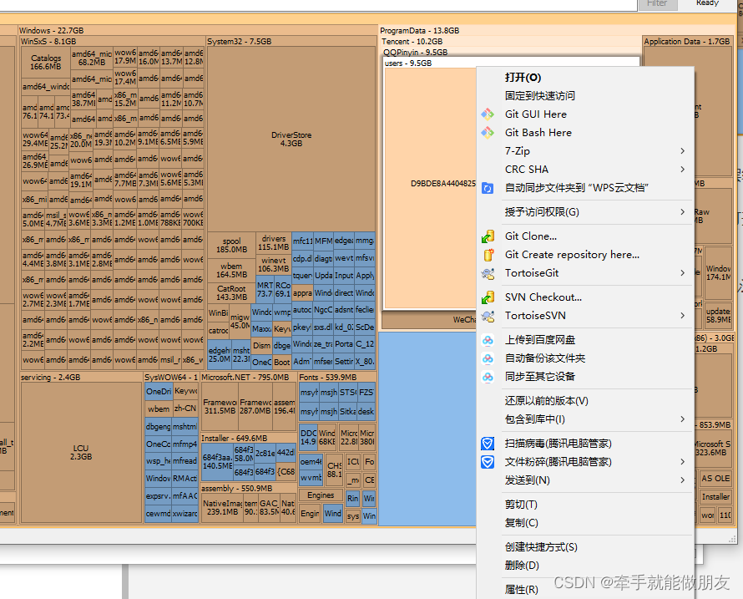The image size is (743, 599).
Task: Expand the 7-Zip submenu arrow
Action: 682,151
